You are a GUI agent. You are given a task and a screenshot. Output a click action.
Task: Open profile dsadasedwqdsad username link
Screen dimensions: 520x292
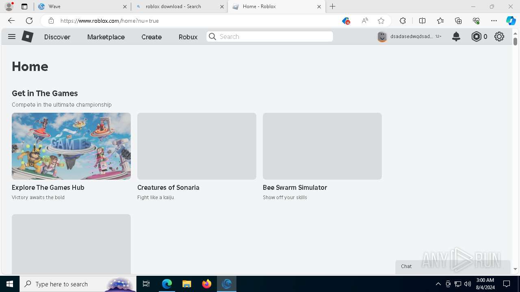tap(412, 36)
